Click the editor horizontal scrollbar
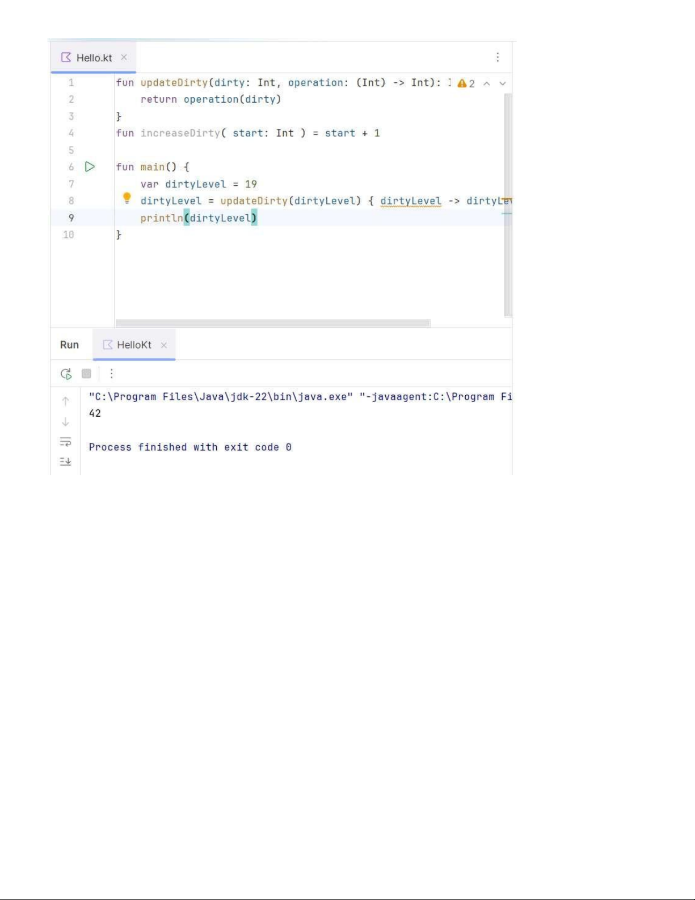The image size is (695, 900). (272, 323)
